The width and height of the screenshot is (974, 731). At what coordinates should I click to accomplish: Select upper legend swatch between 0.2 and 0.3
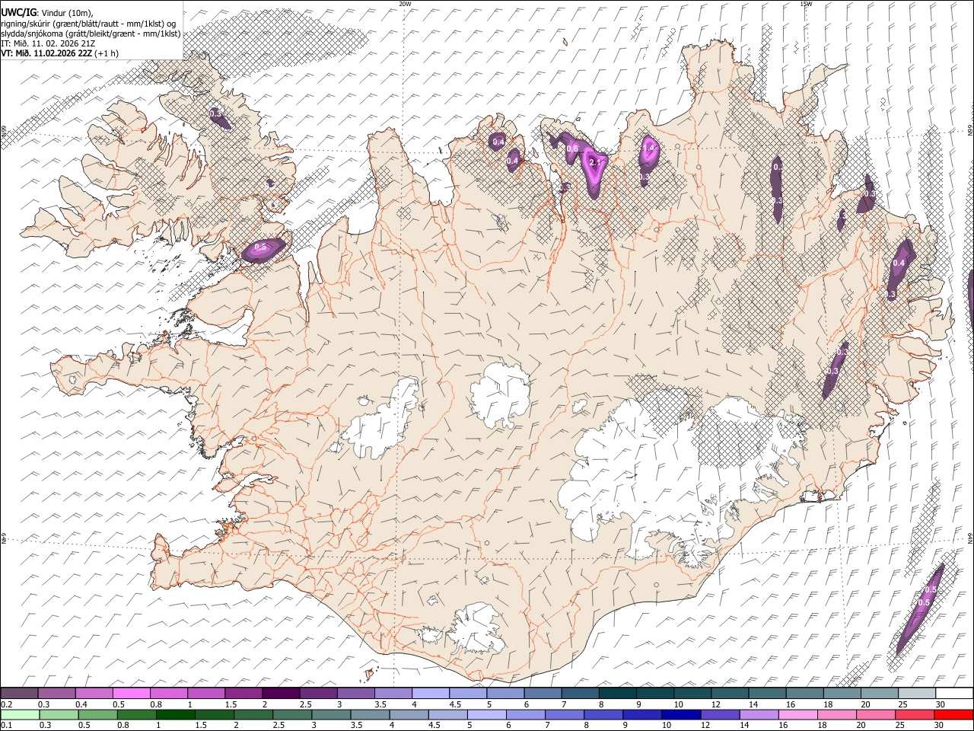[x=19, y=693]
